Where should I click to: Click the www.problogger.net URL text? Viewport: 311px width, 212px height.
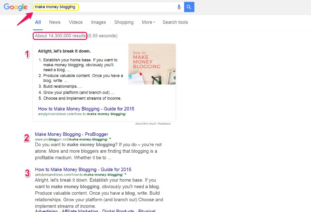coord(71,139)
